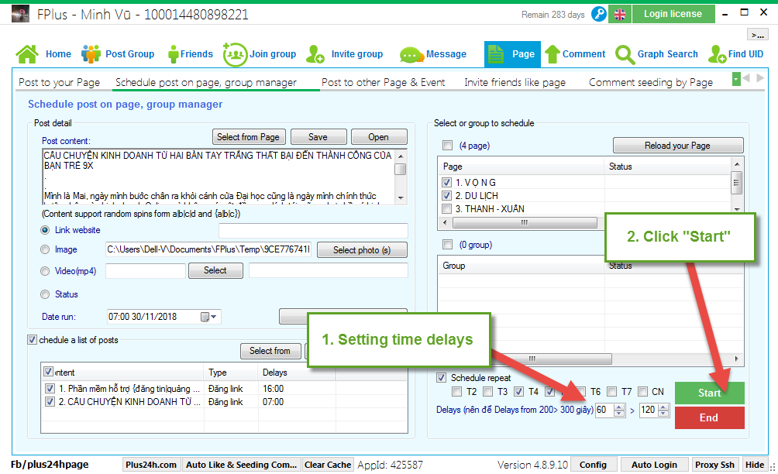
Task: Click the Open button
Action: pyautogui.click(x=379, y=137)
